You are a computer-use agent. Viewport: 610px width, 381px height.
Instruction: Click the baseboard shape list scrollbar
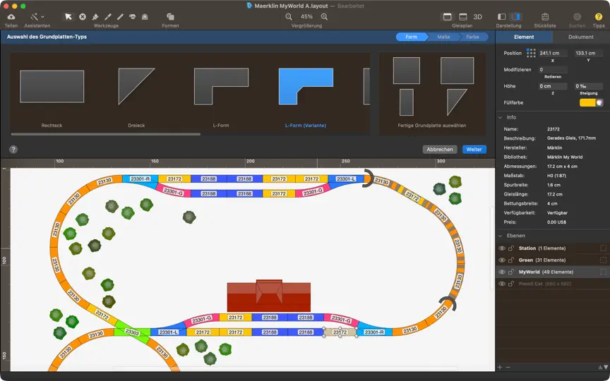[105, 134]
